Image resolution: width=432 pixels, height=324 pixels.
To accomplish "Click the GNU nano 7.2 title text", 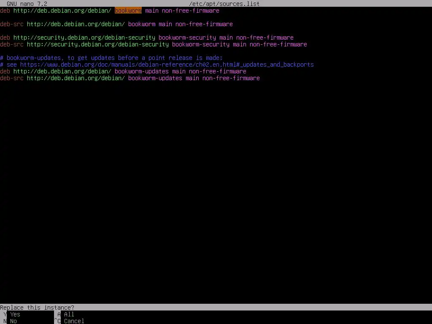I will (27, 4).
